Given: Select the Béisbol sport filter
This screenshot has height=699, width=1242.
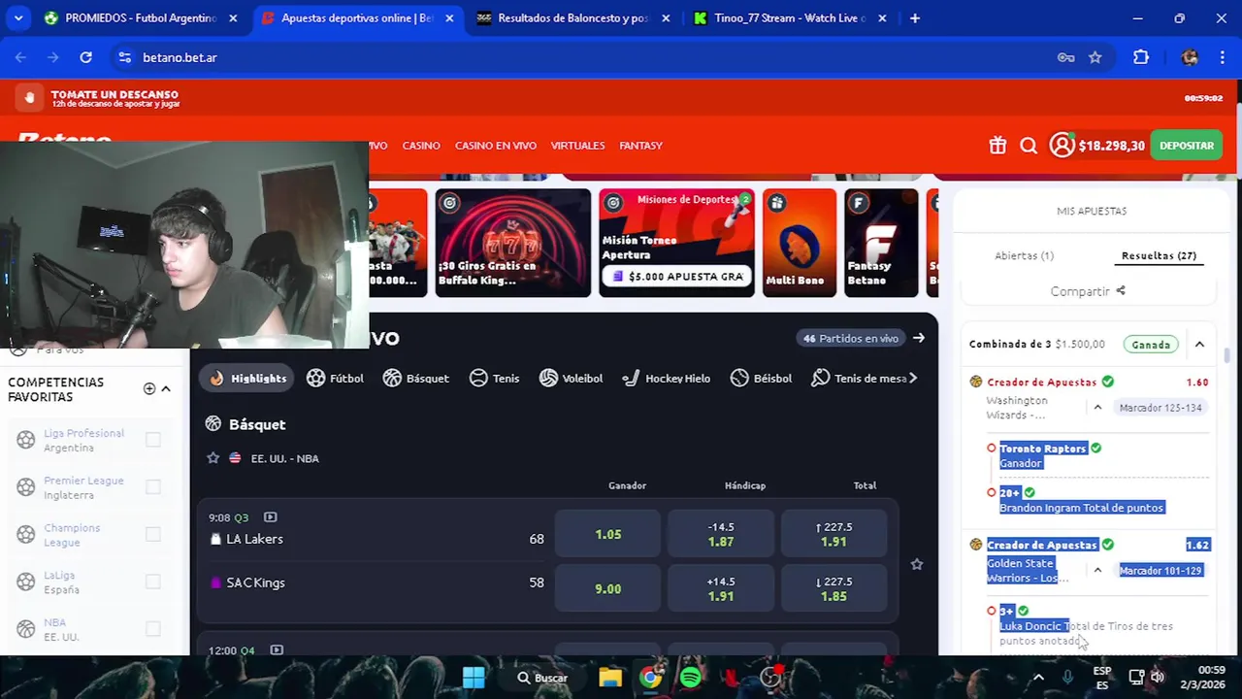Looking at the screenshot, I should (x=761, y=378).
